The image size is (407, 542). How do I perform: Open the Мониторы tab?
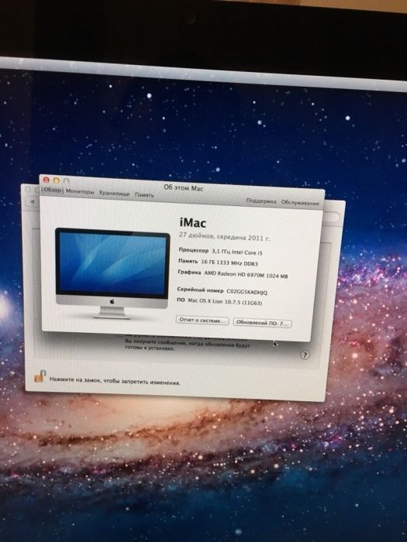pyautogui.click(x=80, y=191)
